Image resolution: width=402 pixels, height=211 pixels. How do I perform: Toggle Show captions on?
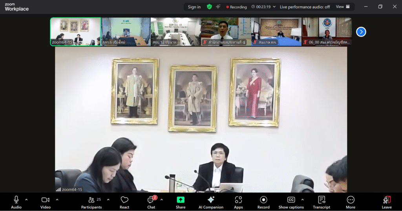tap(291, 202)
